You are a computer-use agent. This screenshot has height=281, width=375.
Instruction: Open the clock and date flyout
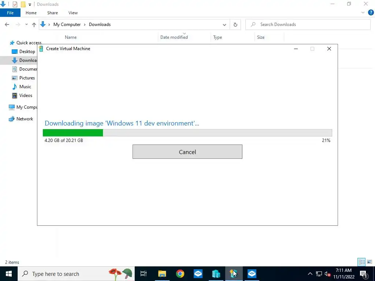point(344,274)
